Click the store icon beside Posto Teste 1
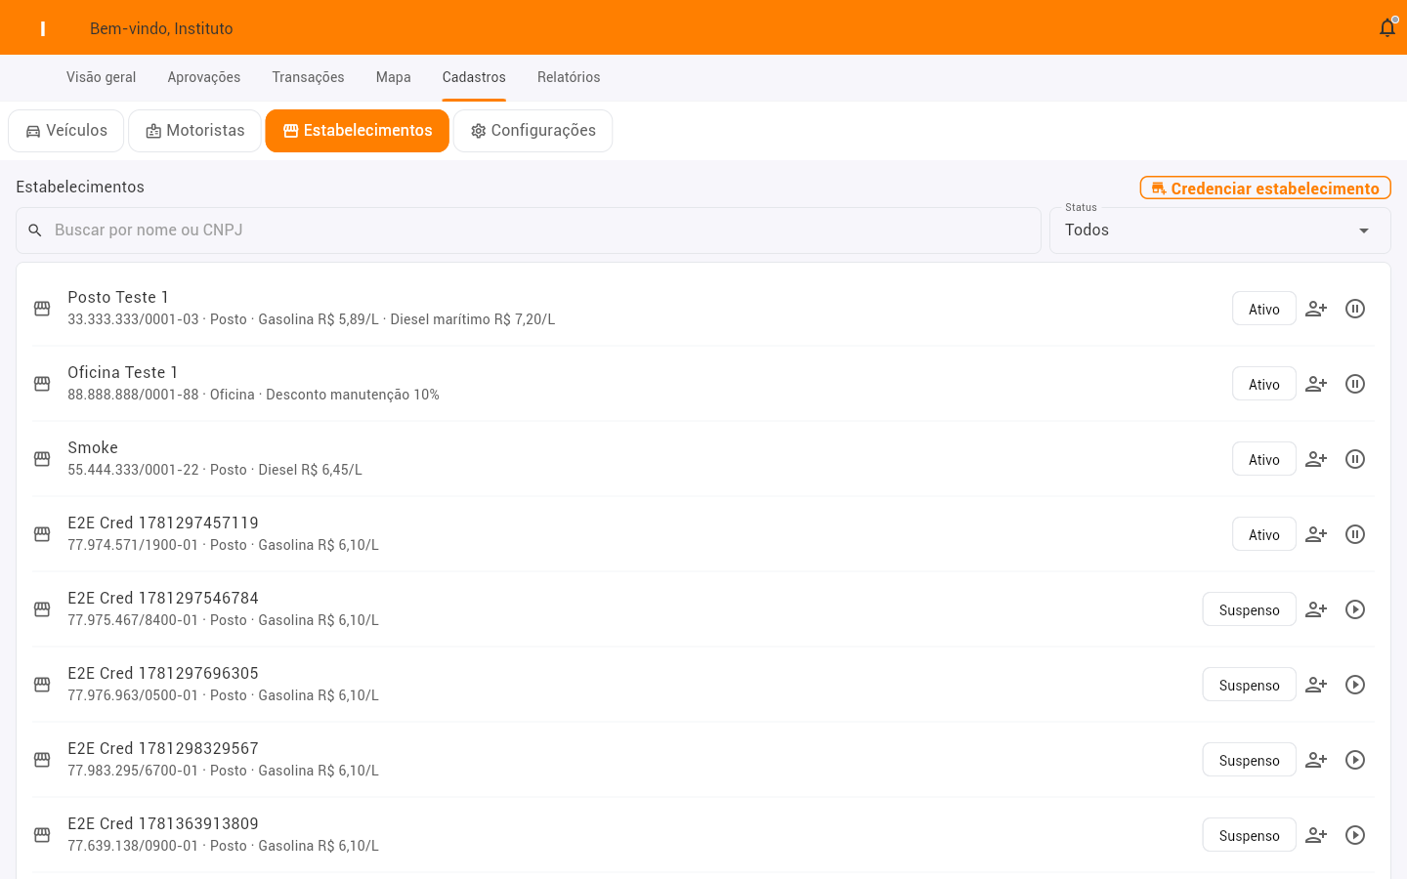1407x879 pixels. 42,309
